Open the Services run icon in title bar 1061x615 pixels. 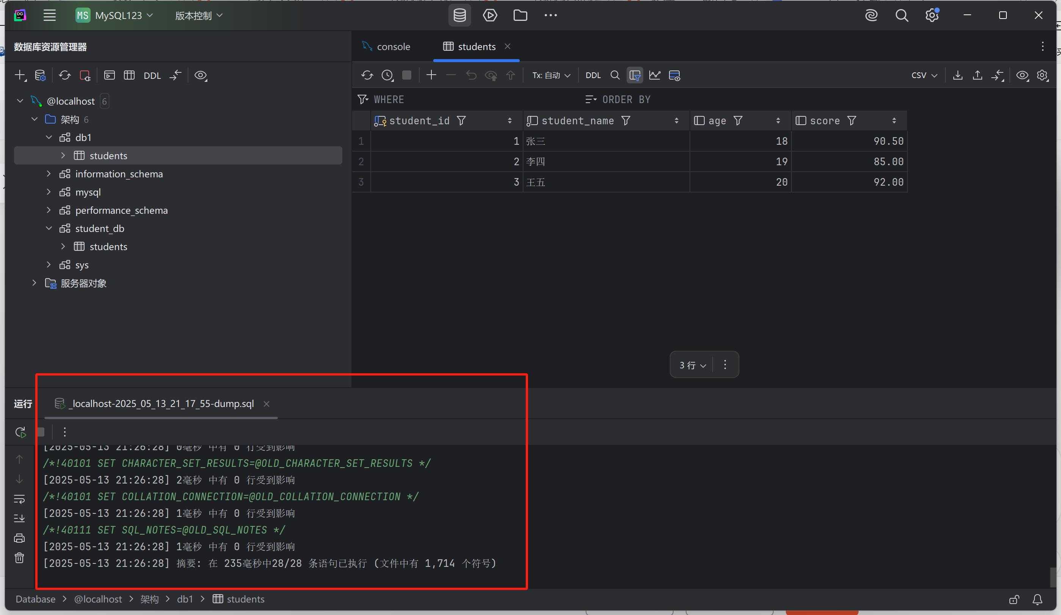(x=490, y=16)
